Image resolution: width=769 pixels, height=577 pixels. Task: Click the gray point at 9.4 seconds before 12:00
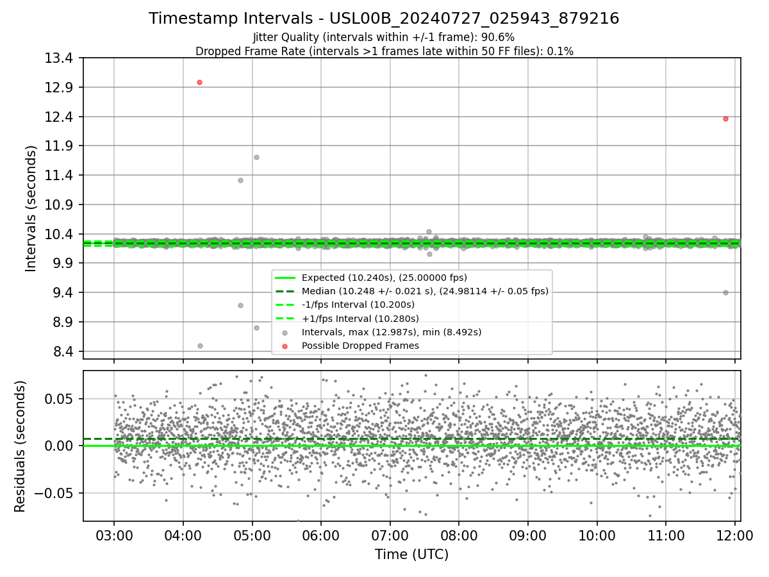coord(725,292)
